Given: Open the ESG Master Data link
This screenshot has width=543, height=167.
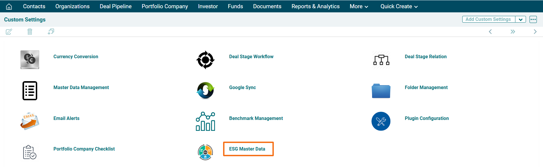Looking at the screenshot, I should pos(247,149).
